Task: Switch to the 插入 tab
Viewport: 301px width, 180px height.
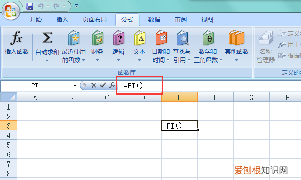Action: (62, 19)
